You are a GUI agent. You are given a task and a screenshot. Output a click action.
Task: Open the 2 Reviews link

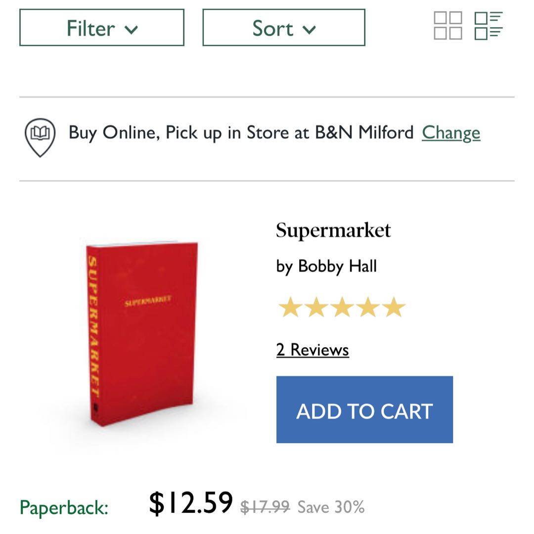(312, 350)
